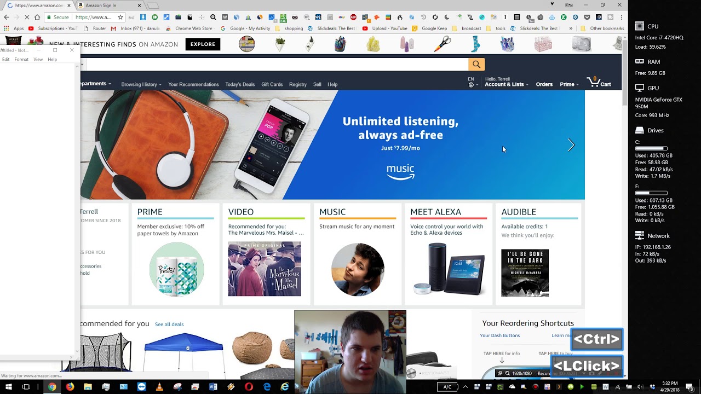Open Microsoft Word from taskbar

tap(213, 387)
